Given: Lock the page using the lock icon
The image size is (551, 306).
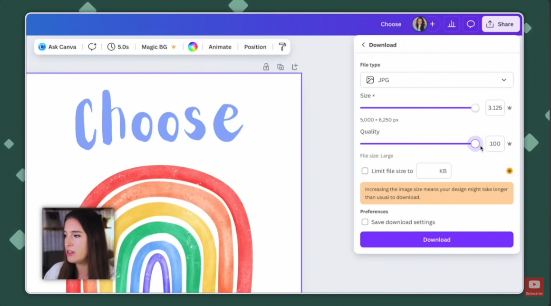Looking at the screenshot, I should point(266,67).
